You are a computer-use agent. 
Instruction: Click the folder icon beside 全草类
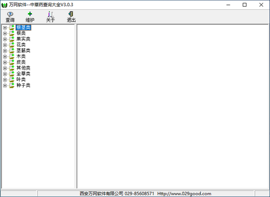(x=12, y=74)
